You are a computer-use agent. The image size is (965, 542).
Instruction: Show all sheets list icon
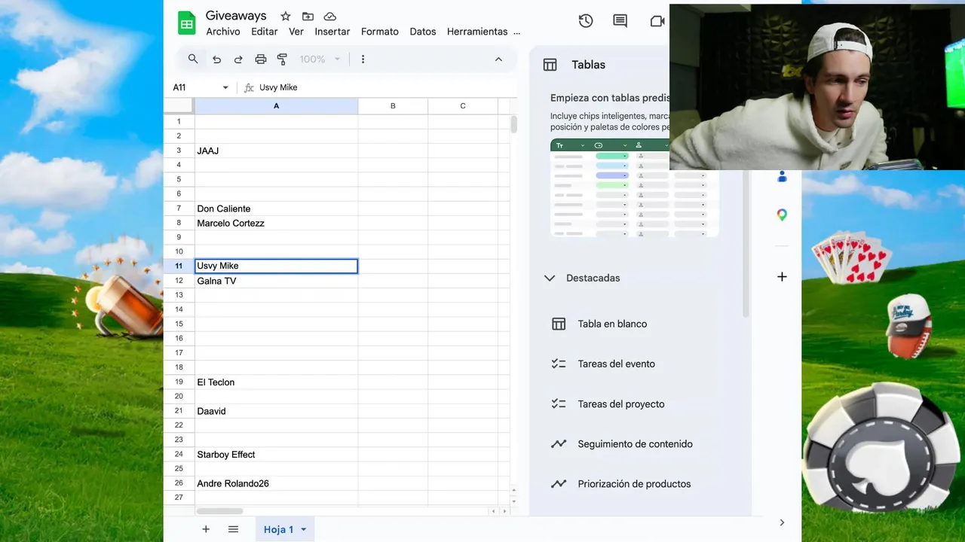[x=234, y=529]
